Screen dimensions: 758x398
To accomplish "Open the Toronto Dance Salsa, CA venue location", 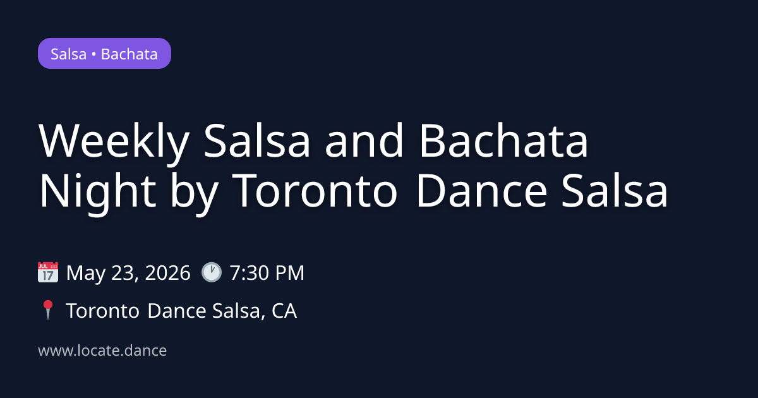I will [x=181, y=311].
